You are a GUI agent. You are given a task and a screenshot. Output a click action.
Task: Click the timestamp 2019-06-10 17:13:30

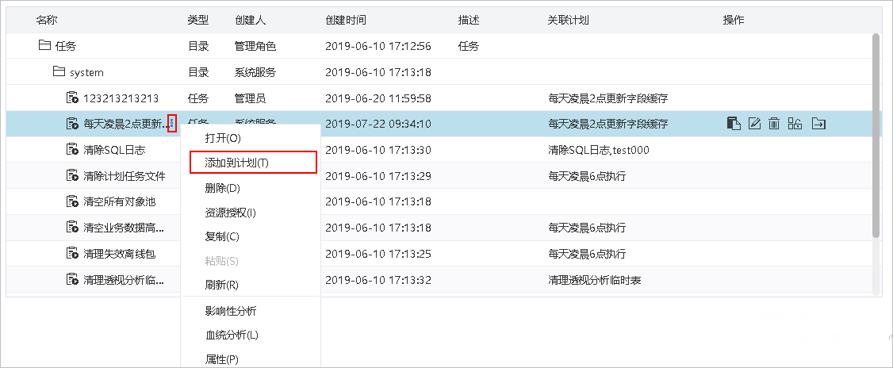pos(378,150)
